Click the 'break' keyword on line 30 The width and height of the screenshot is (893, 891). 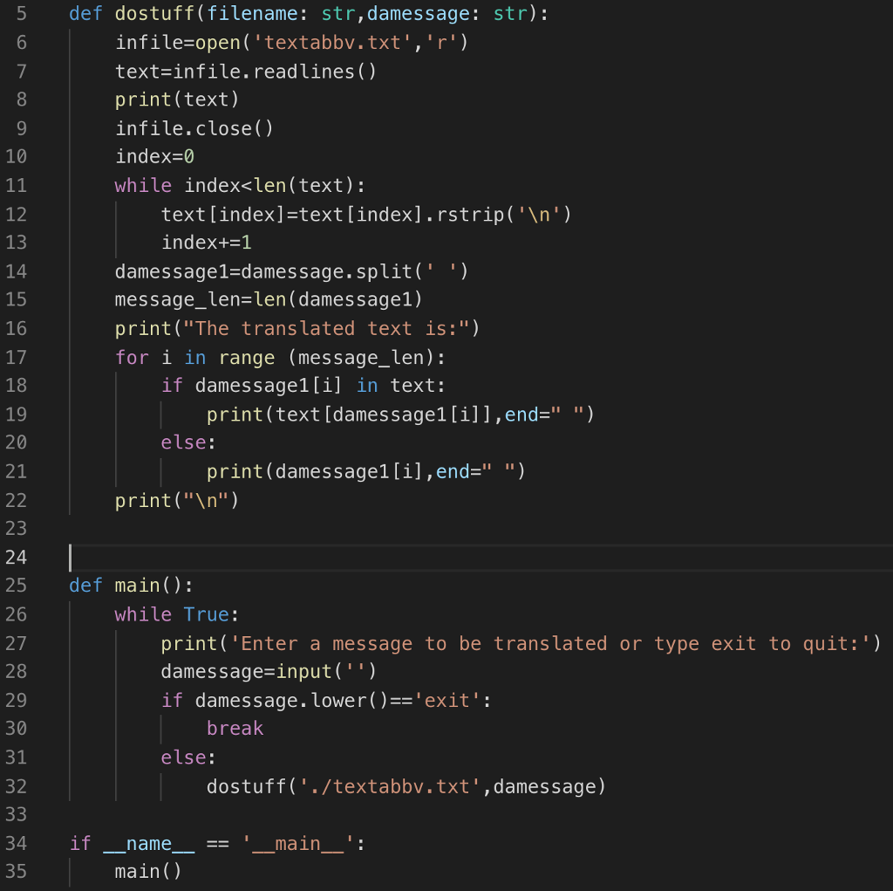235,729
